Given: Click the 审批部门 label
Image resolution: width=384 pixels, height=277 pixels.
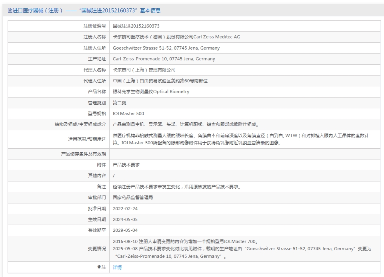Looking at the screenshot, I should pyautogui.click(x=97, y=197).
